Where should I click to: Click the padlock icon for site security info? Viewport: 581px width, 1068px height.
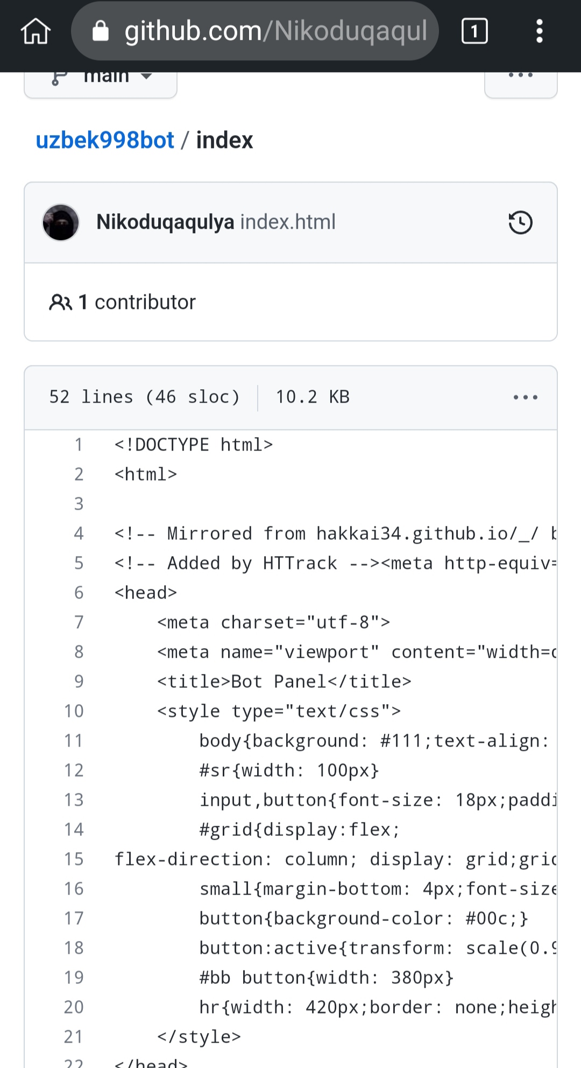point(100,31)
